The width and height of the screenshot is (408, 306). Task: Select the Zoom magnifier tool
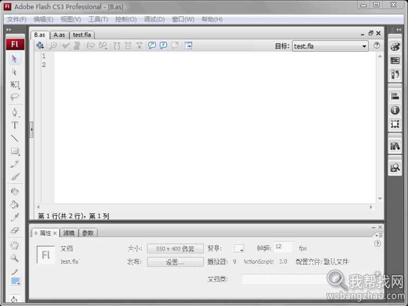[x=15, y=258]
